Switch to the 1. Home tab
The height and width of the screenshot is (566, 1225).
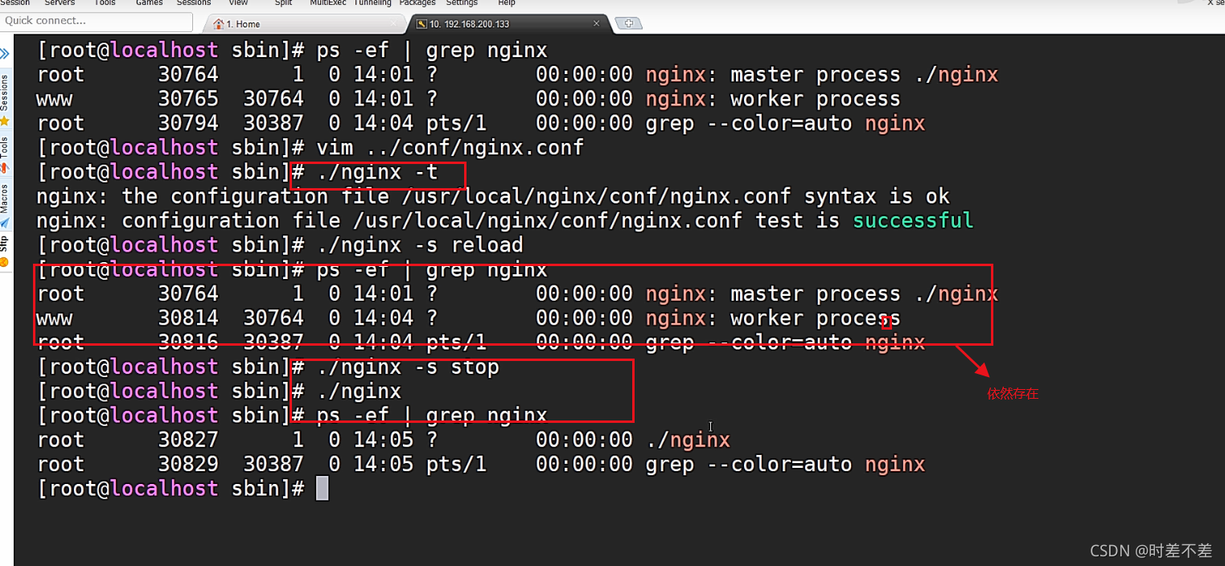tap(304, 24)
